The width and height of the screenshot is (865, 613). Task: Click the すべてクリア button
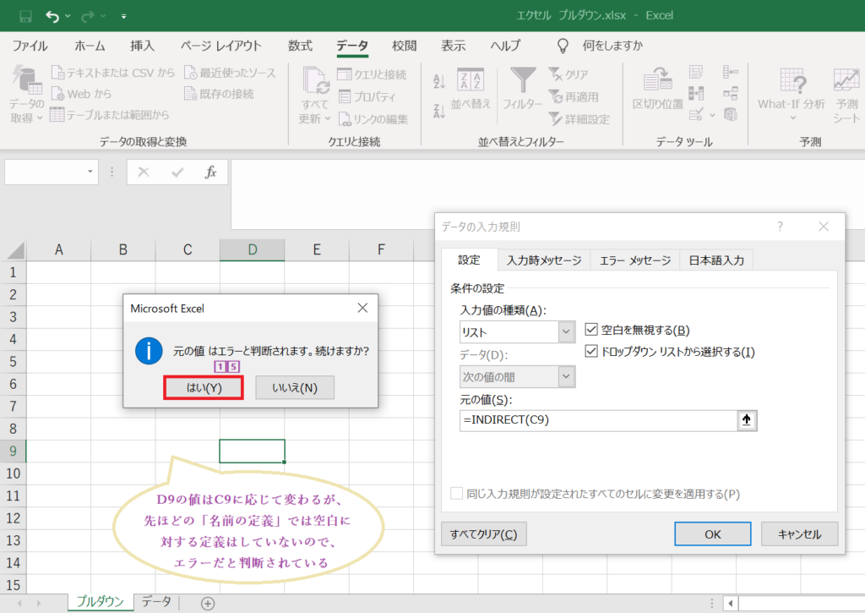pyautogui.click(x=483, y=534)
